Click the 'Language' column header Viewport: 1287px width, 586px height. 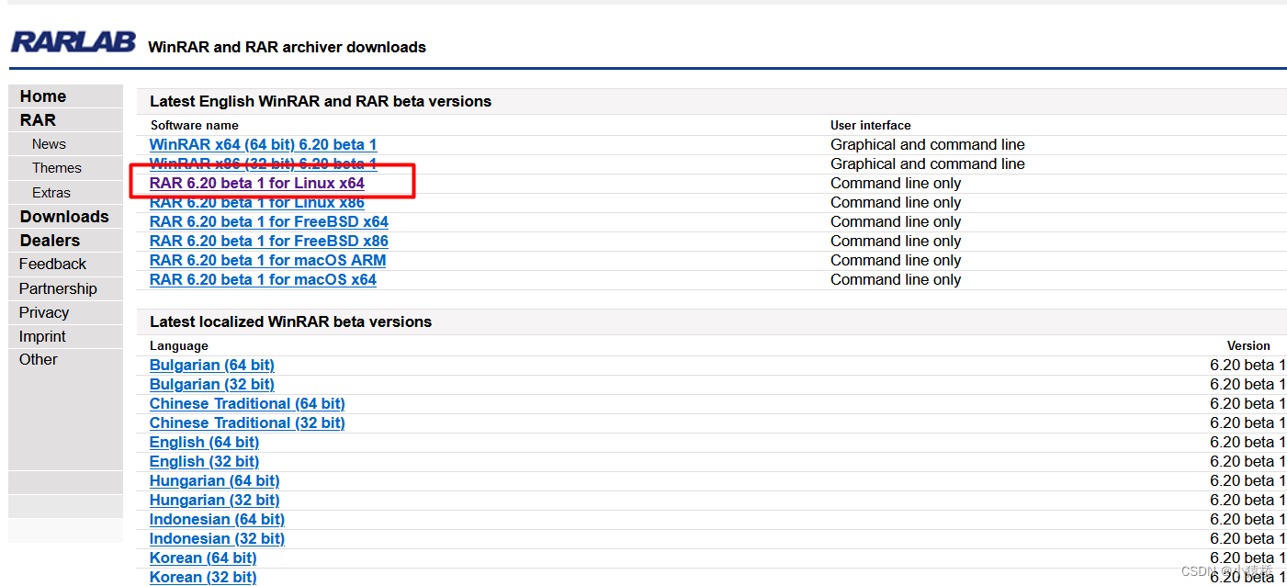point(179,346)
